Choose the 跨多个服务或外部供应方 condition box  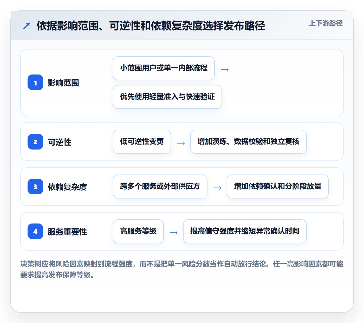(160, 187)
